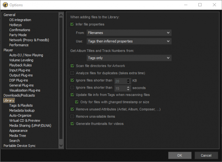Close the Options dialog window

(214, 5)
